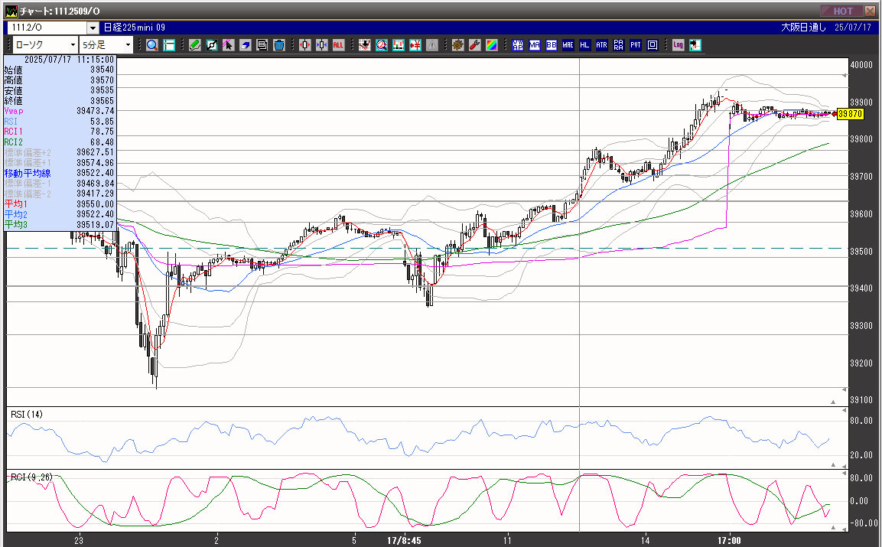
Task: Select the magnifier zoom tool
Action: coord(152,45)
